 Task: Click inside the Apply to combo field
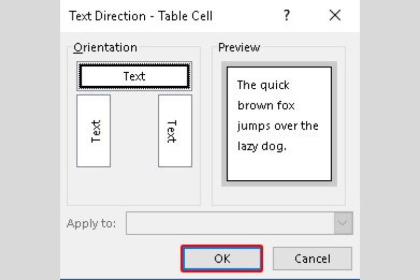[230, 223]
